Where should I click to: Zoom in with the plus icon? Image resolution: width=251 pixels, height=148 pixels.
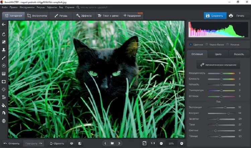181,144
